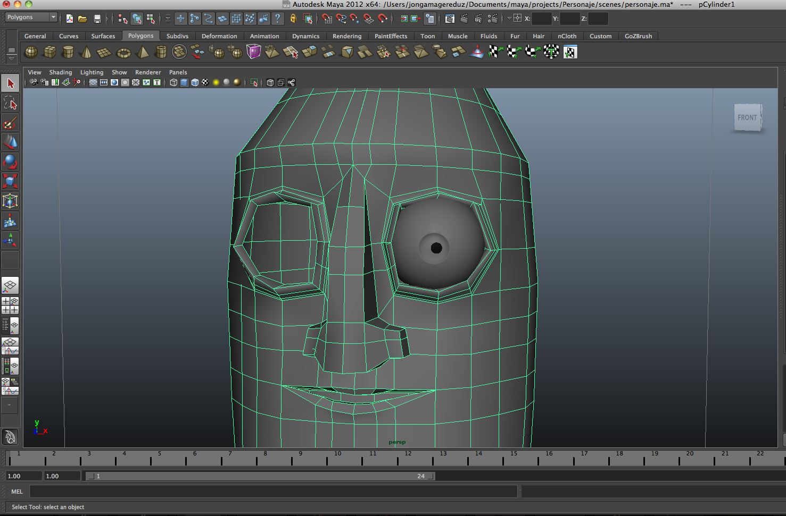Activate the Rotate tool in the toolbox
This screenshot has height=516, width=786.
click(10, 162)
